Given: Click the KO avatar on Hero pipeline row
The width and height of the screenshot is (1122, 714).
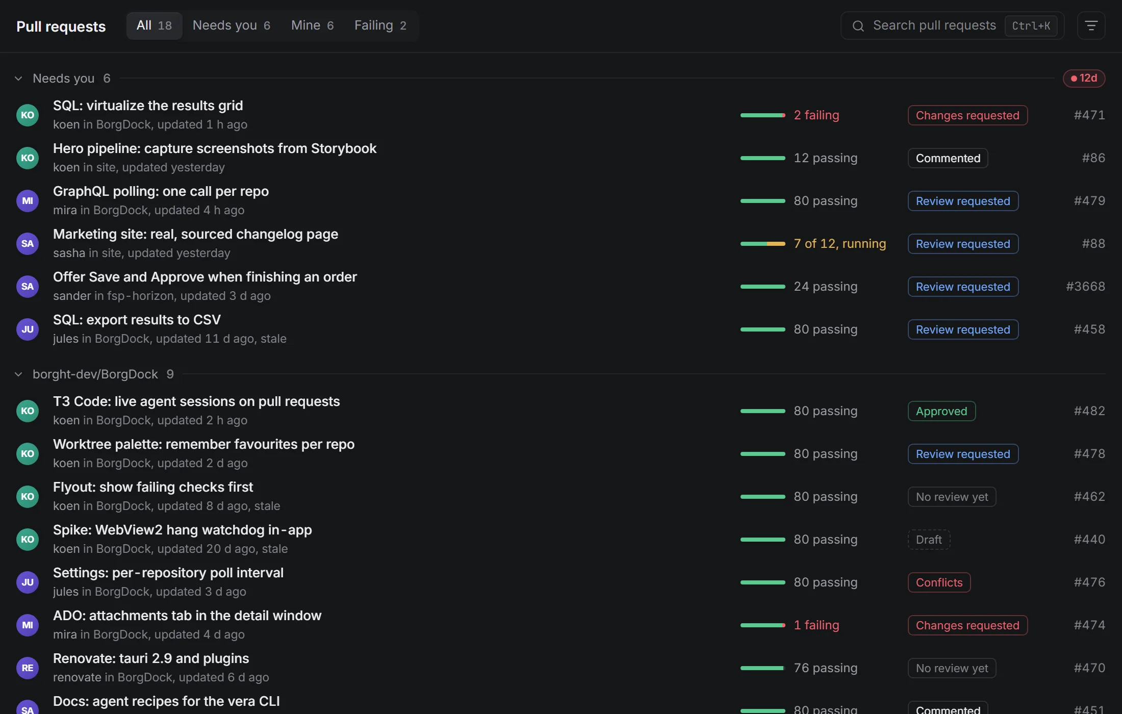Looking at the screenshot, I should (28, 158).
